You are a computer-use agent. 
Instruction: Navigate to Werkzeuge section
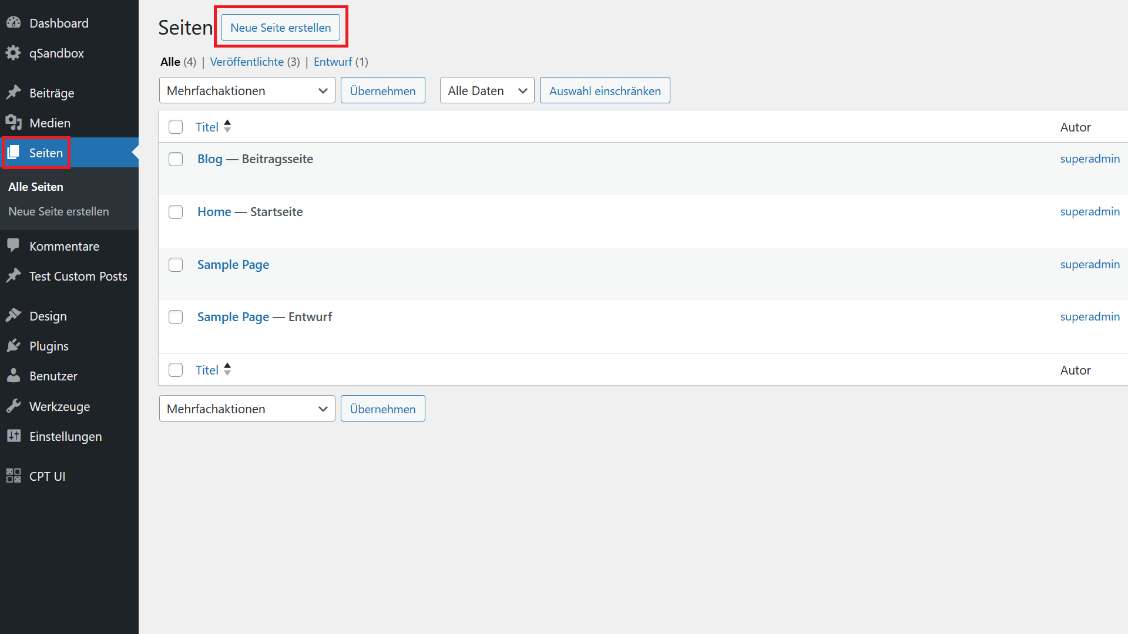[60, 406]
